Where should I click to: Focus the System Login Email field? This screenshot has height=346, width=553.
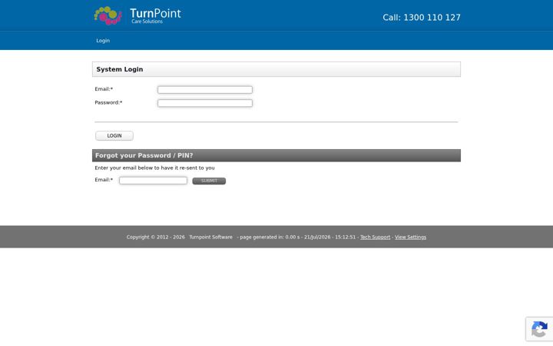(205, 90)
